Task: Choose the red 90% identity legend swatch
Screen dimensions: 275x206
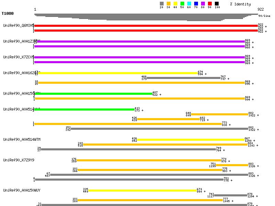Action: point(210,4)
